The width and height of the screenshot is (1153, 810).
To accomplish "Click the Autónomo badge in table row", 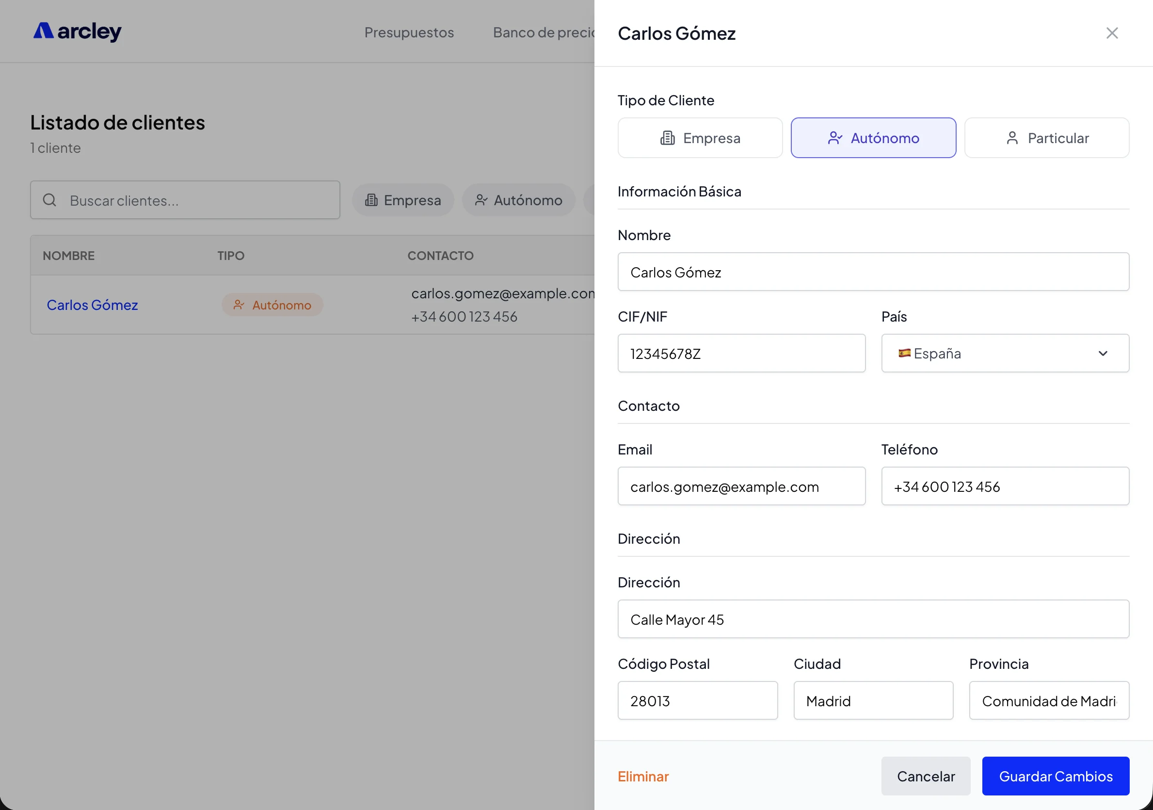I will (272, 305).
